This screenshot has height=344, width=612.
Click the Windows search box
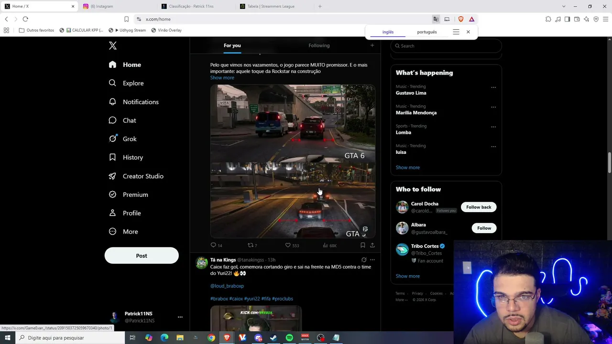69,338
